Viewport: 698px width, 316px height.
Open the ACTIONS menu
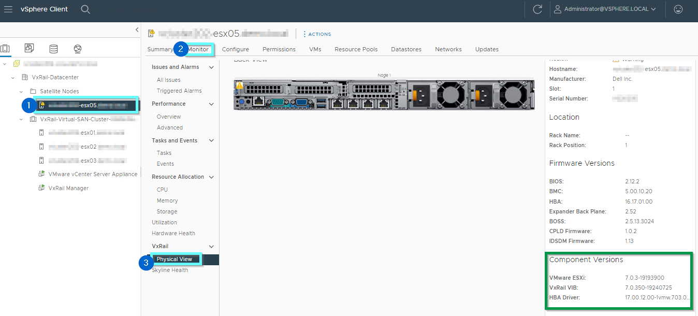click(317, 34)
